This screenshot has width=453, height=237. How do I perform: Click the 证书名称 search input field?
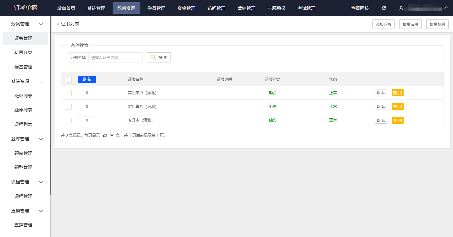115,58
